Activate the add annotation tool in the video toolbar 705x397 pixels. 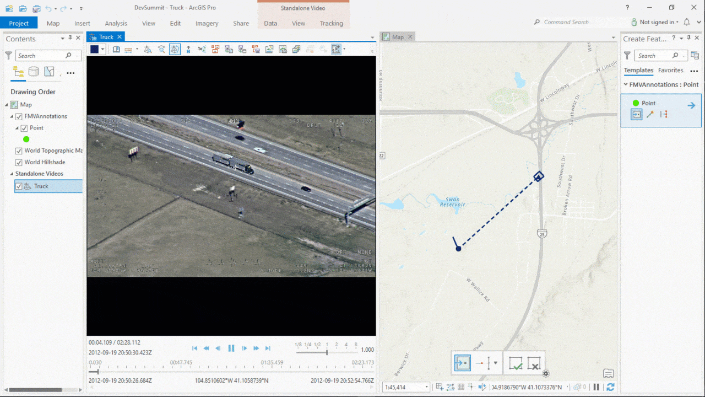[x=336, y=49]
